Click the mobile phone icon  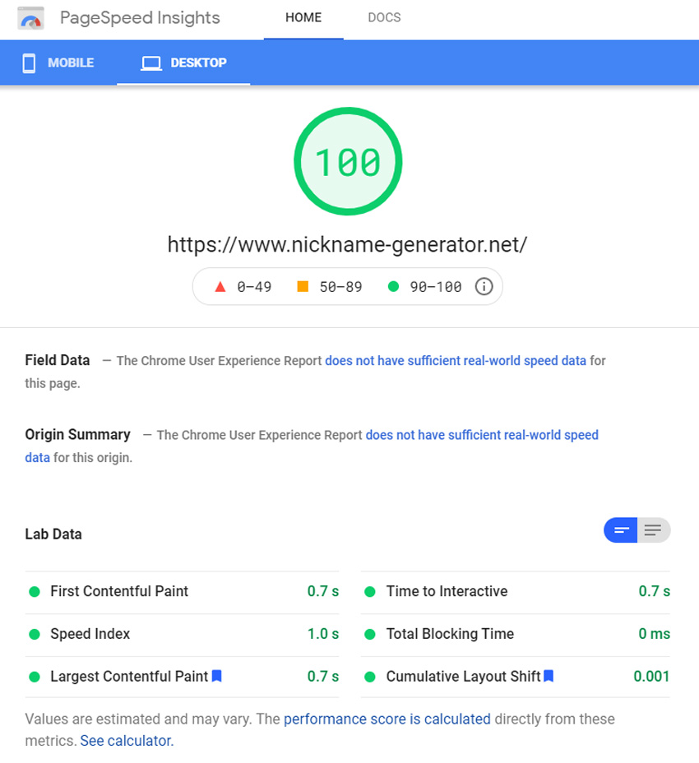point(30,63)
